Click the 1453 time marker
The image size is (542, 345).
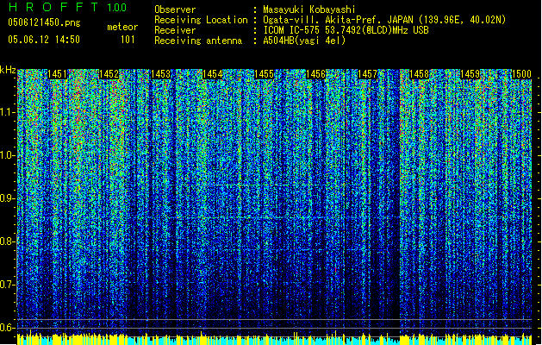[x=161, y=74]
